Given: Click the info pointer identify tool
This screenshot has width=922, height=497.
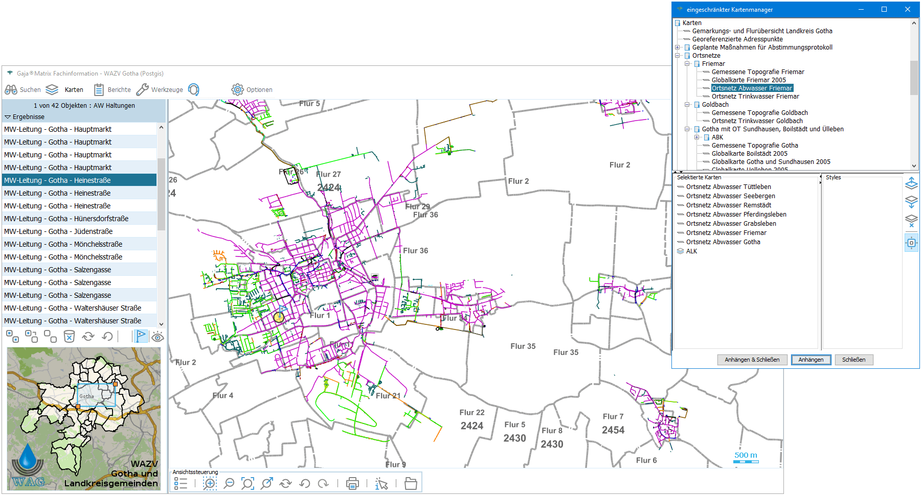Looking at the screenshot, I should pyautogui.click(x=381, y=483).
